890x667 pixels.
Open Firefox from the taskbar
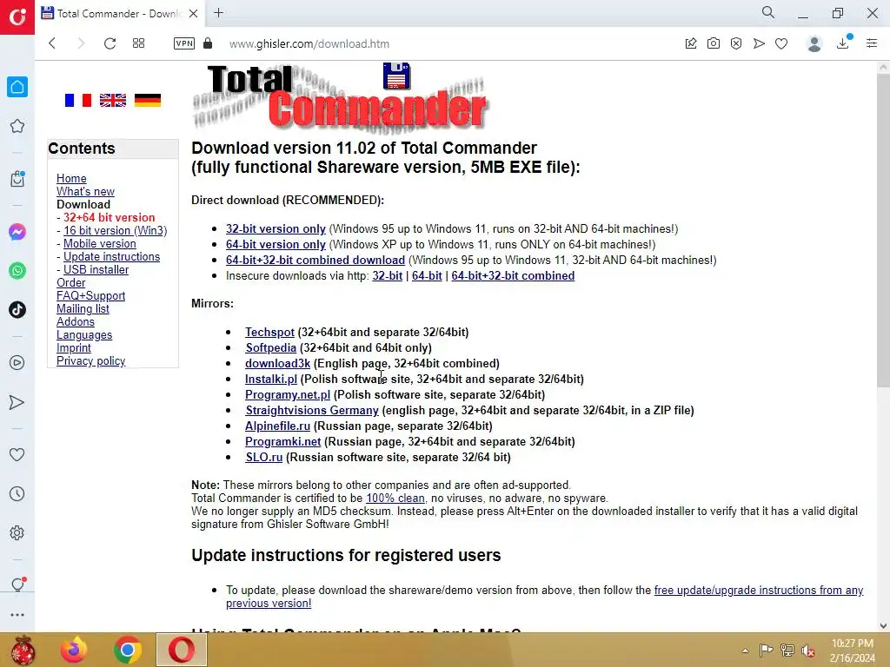[74, 650]
